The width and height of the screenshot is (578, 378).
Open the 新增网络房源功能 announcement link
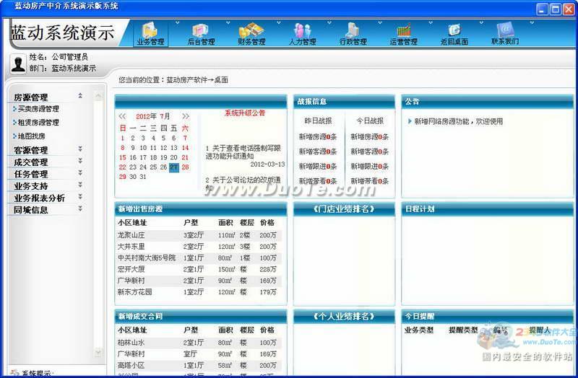click(458, 122)
